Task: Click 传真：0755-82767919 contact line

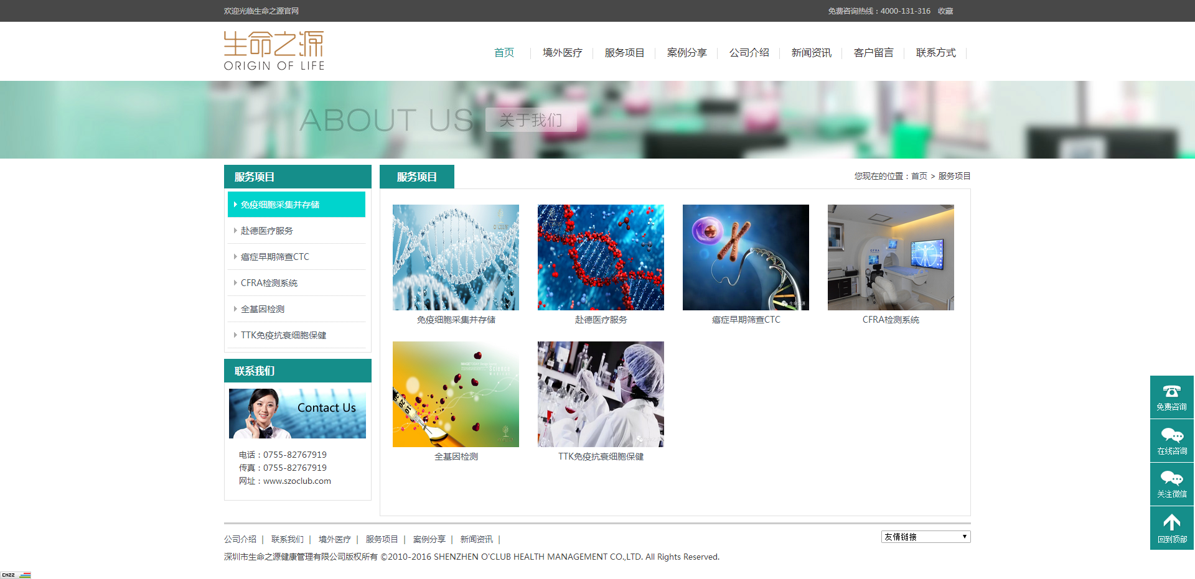Action: (x=283, y=468)
